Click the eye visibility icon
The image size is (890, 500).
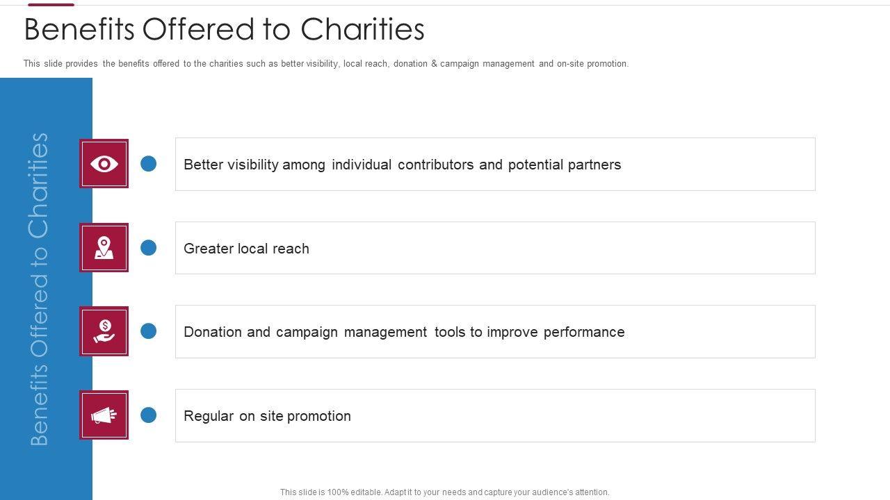click(x=104, y=164)
